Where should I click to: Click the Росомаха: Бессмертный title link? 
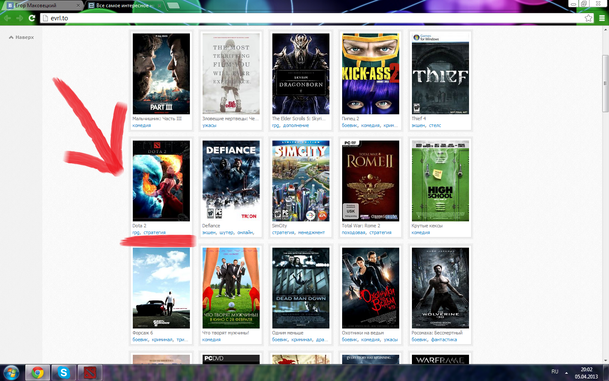tap(437, 333)
